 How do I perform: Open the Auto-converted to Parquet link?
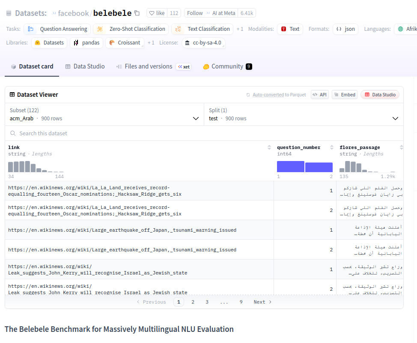click(279, 95)
